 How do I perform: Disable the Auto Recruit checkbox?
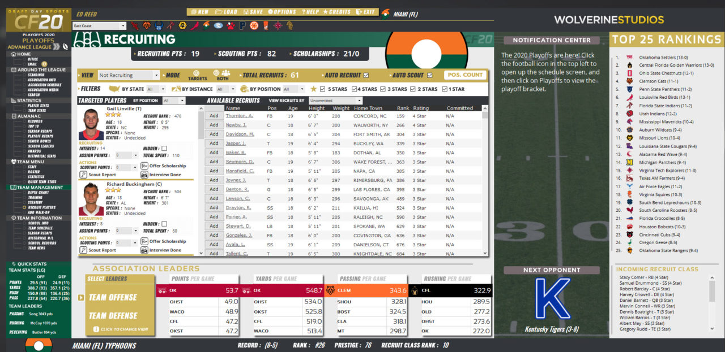366,75
